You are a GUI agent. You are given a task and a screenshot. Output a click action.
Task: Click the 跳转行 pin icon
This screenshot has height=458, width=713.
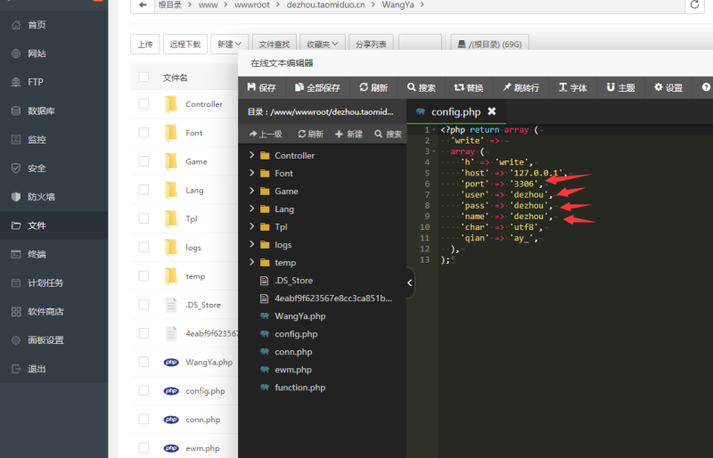point(506,87)
